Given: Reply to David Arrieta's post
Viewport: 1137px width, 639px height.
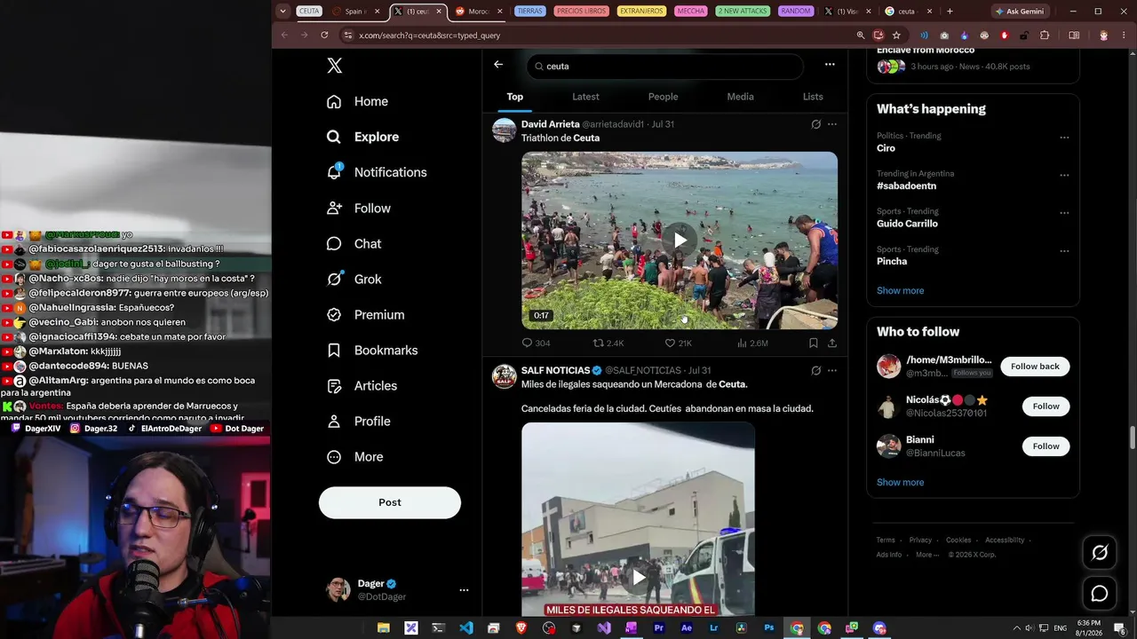Looking at the screenshot, I should point(536,343).
